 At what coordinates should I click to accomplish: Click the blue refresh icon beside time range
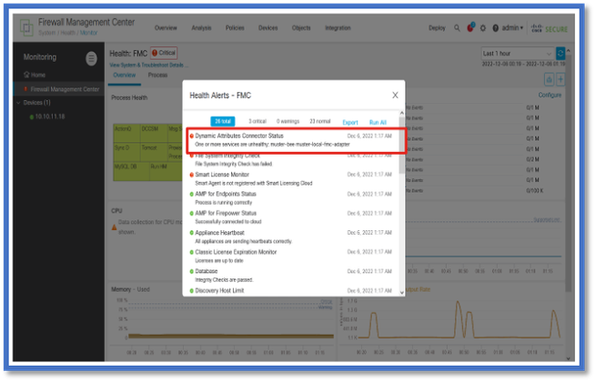coord(560,54)
